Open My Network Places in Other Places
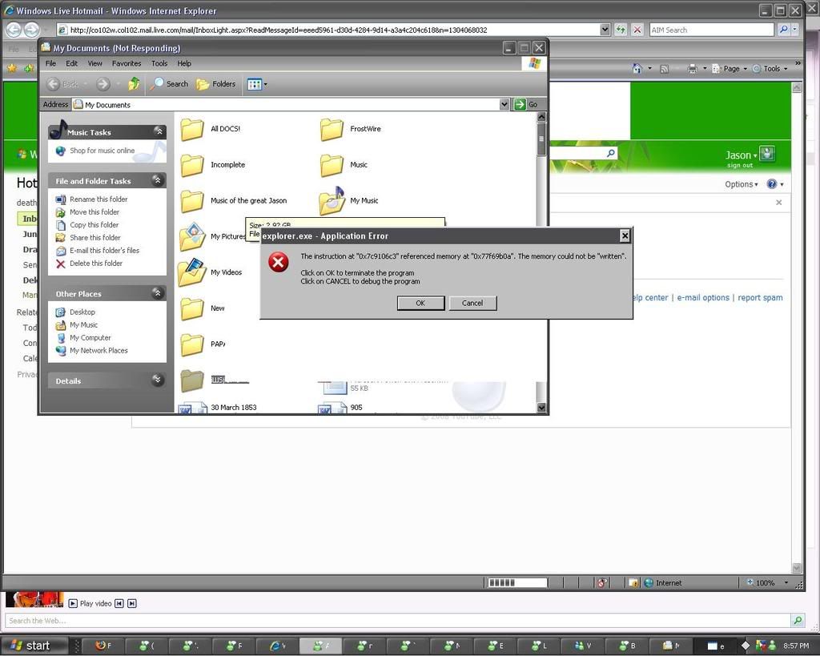 coord(98,351)
